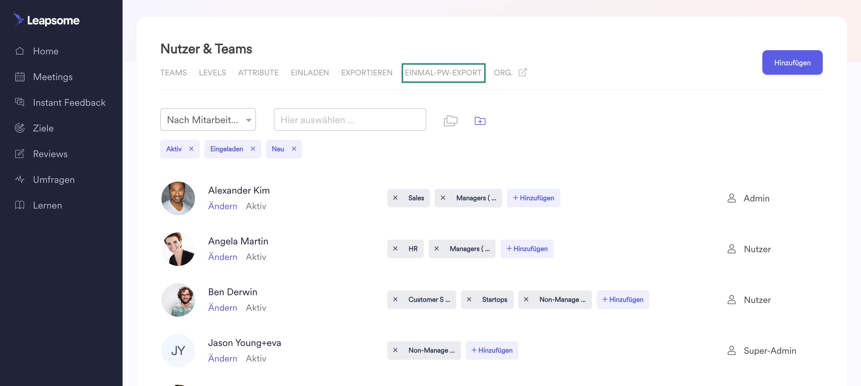
Task: Click the name Angela Martin
Action: [238, 241]
